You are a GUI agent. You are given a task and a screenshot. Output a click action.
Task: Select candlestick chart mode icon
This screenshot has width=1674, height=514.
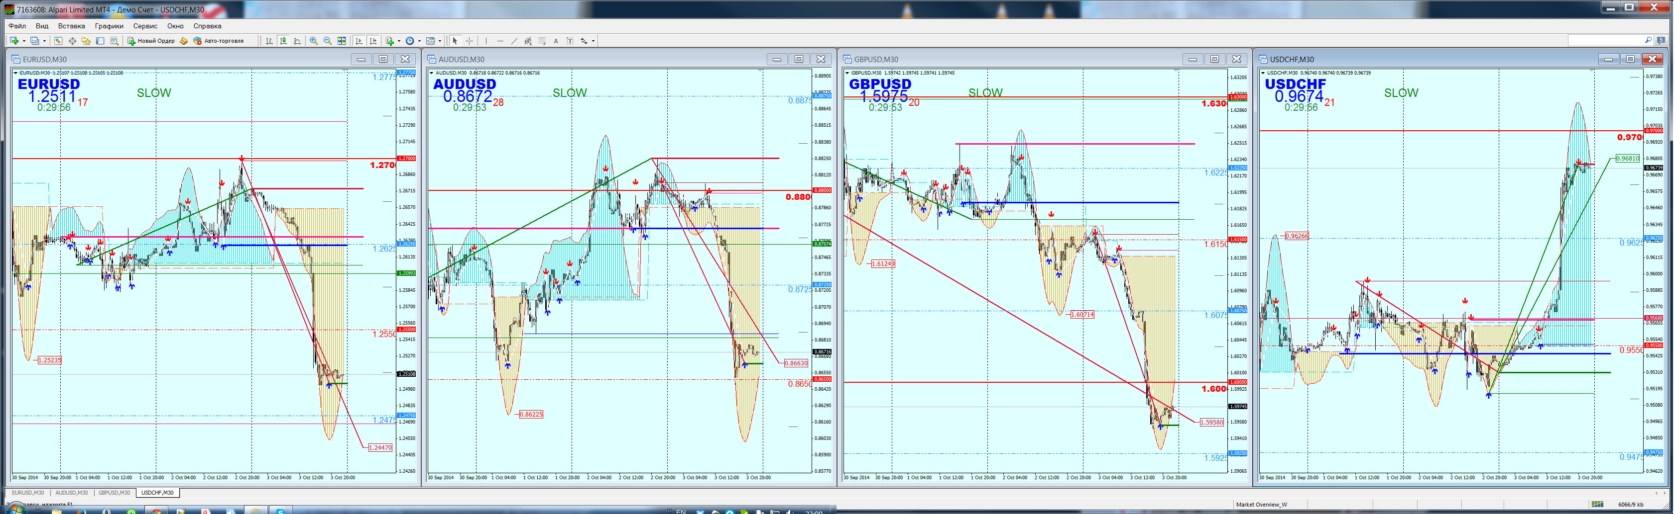point(283,41)
